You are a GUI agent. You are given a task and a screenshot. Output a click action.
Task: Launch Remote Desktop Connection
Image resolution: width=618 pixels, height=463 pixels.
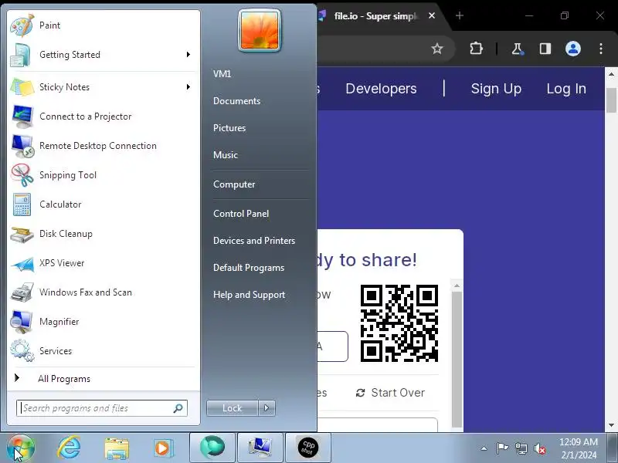(x=103, y=146)
